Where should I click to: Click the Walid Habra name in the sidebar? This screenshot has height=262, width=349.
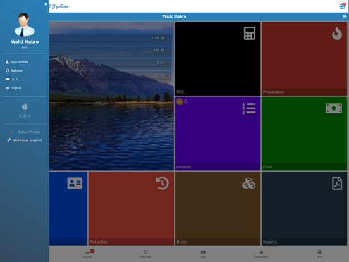pos(25,42)
